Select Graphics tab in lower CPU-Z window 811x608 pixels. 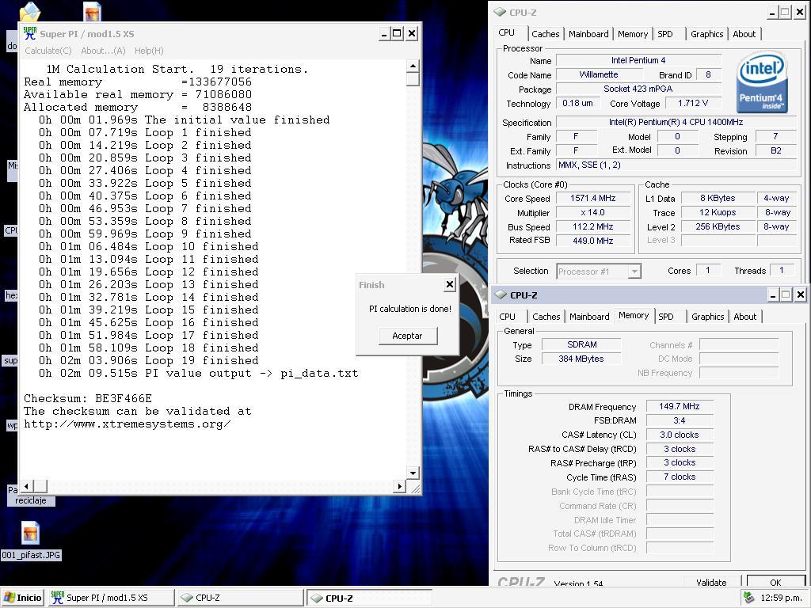point(707,317)
